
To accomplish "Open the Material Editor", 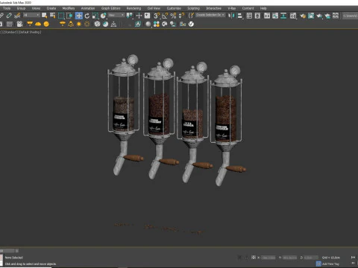I will point(293,16).
